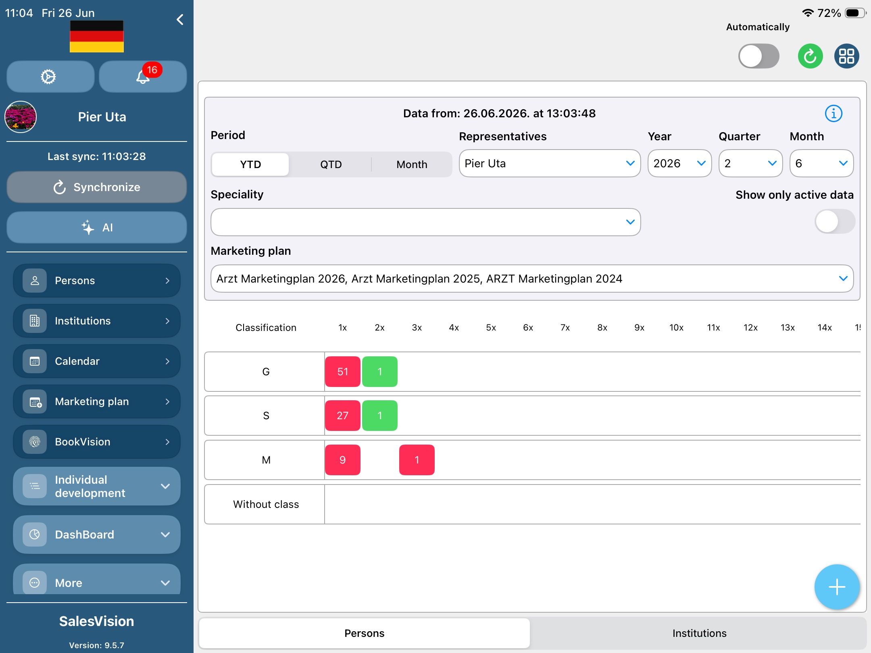Tap the green refresh icon

pyautogui.click(x=810, y=56)
